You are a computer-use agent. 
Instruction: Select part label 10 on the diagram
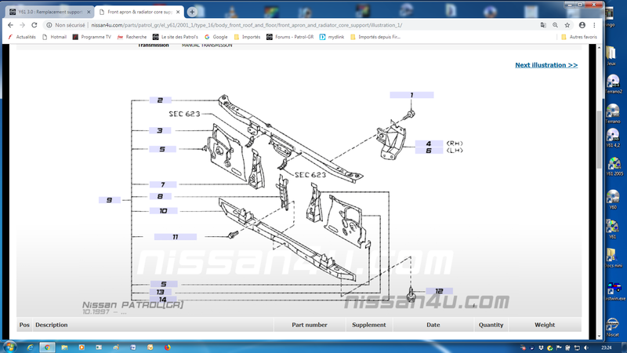point(163,210)
